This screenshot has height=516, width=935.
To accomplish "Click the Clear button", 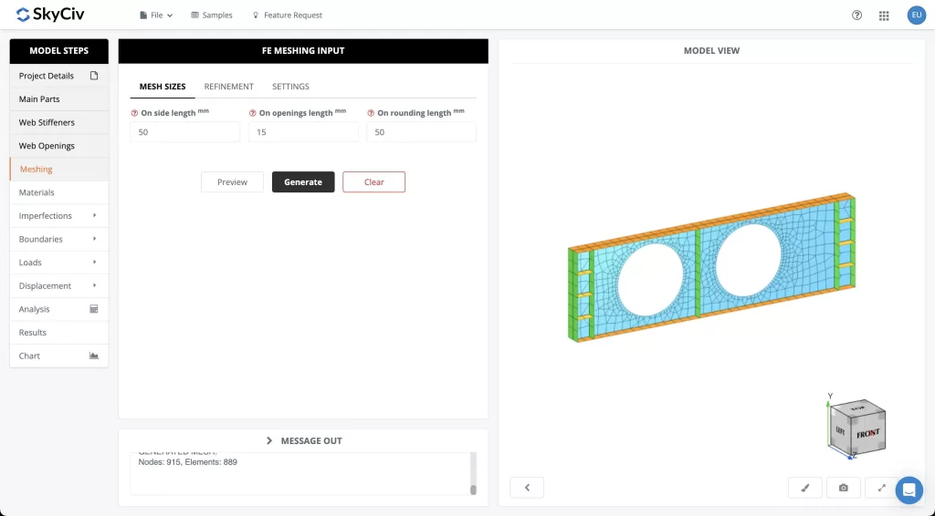I will point(373,182).
